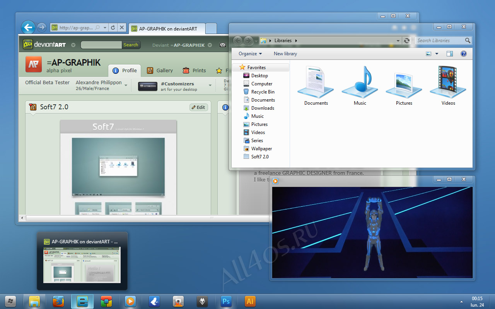
Task: Click the browser address bar URL field
Action: point(76,28)
